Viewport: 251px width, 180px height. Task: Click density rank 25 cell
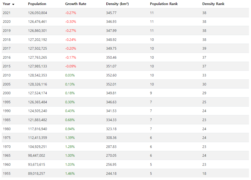coord(204,102)
